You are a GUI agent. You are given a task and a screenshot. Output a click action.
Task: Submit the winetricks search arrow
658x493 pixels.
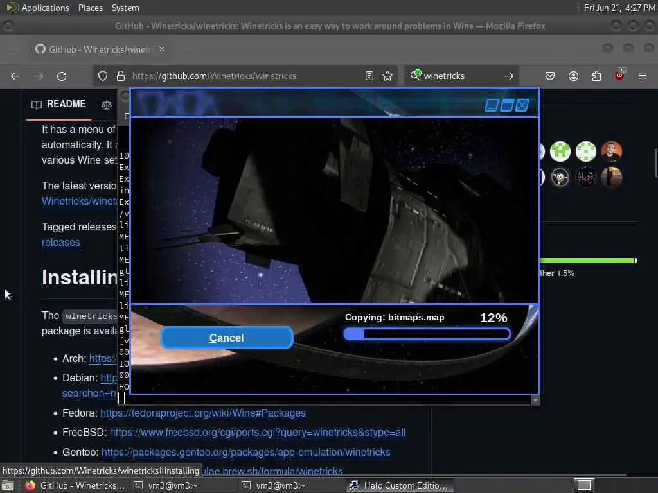click(x=509, y=76)
